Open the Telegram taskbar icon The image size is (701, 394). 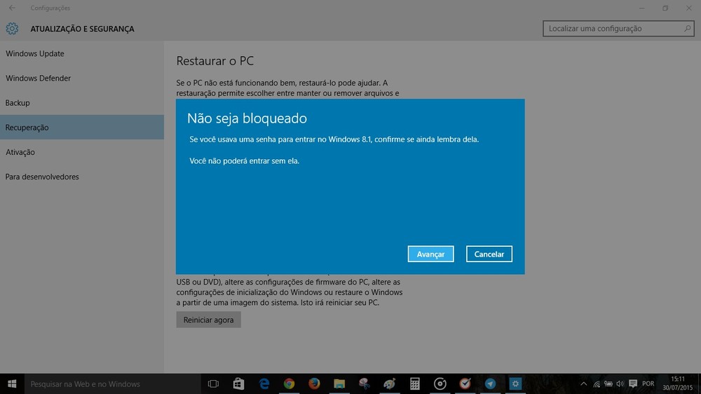coord(490,383)
